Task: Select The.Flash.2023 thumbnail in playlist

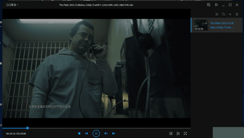Action: coord(201,25)
